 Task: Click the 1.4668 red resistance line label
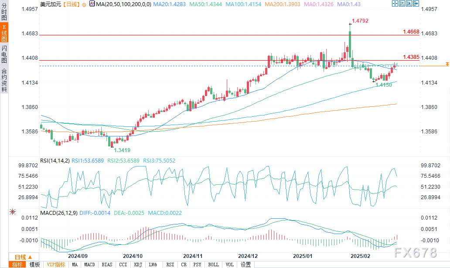[411, 32]
